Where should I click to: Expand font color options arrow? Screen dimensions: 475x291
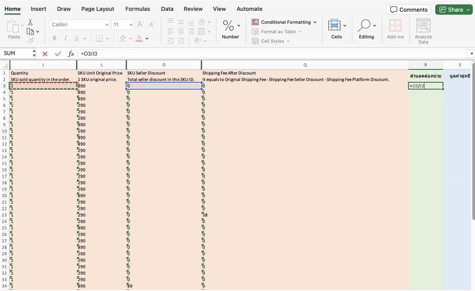click(x=147, y=38)
